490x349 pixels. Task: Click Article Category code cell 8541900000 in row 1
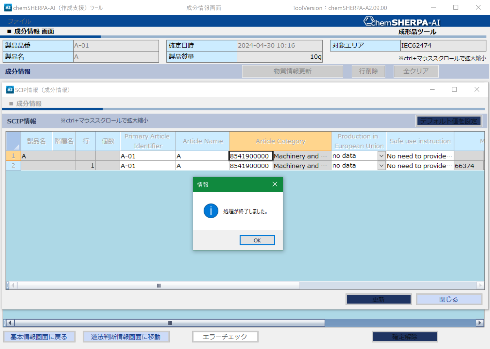(x=251, y=156)
